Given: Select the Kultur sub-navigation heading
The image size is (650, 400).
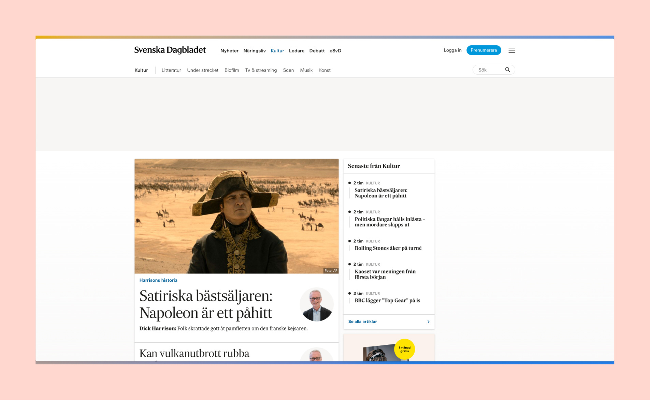Looking at the screenshot, I should tap(141, 70).
